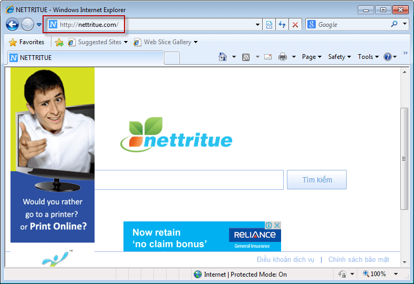Image resolution: width=414 pixels, height=284 pixels.
Task: Open the search provider dropdown arrow
Action: point(405,24)
